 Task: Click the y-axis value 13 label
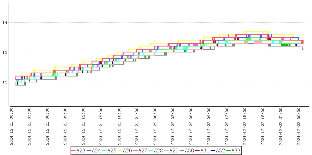click(5, 52)
